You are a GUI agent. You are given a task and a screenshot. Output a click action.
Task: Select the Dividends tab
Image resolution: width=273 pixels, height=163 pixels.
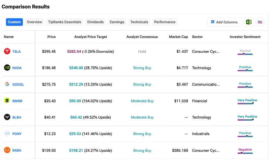(x=95, y=22)
